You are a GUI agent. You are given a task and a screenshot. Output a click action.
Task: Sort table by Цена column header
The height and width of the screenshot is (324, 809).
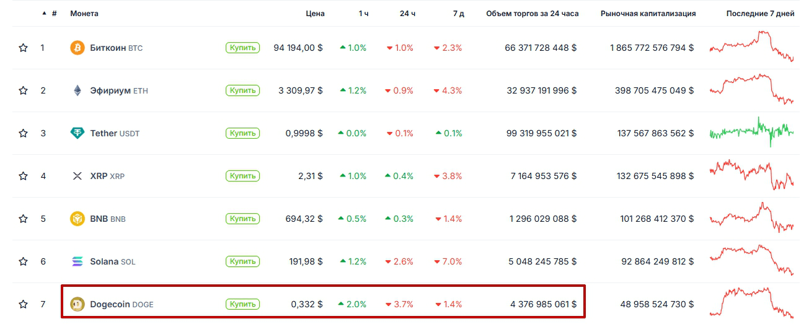tap(315, 14)
